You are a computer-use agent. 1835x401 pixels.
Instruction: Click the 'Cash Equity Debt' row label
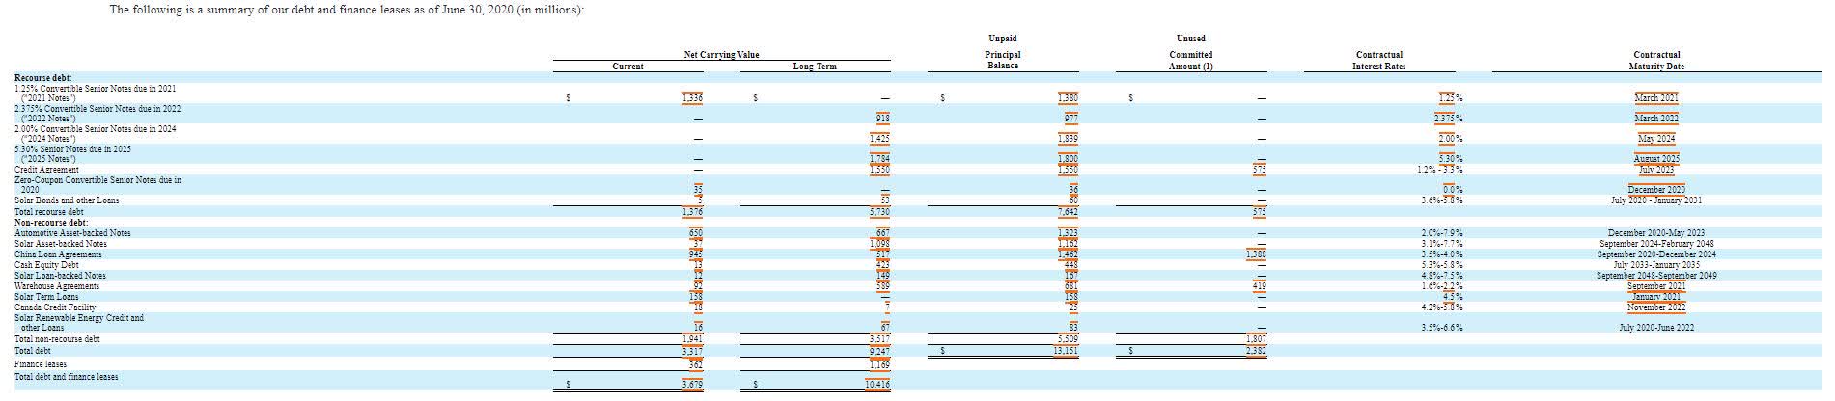46,265
